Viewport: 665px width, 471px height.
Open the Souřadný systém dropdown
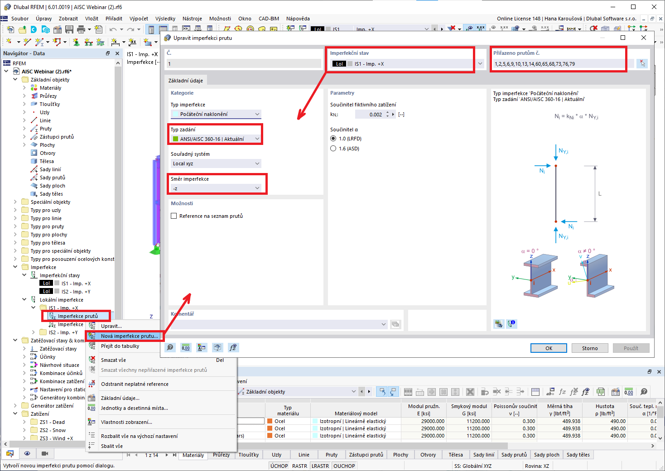pyautogui.click(x=257, y=163)
